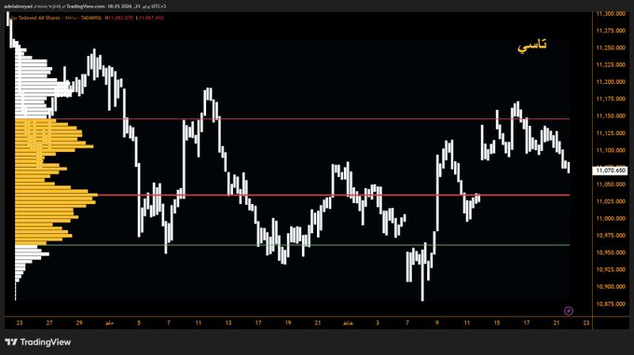The height and width of the screenshot is (355, 634).
Task: Click the header text with TradingView.com
Action: click(x=86, y=7)
